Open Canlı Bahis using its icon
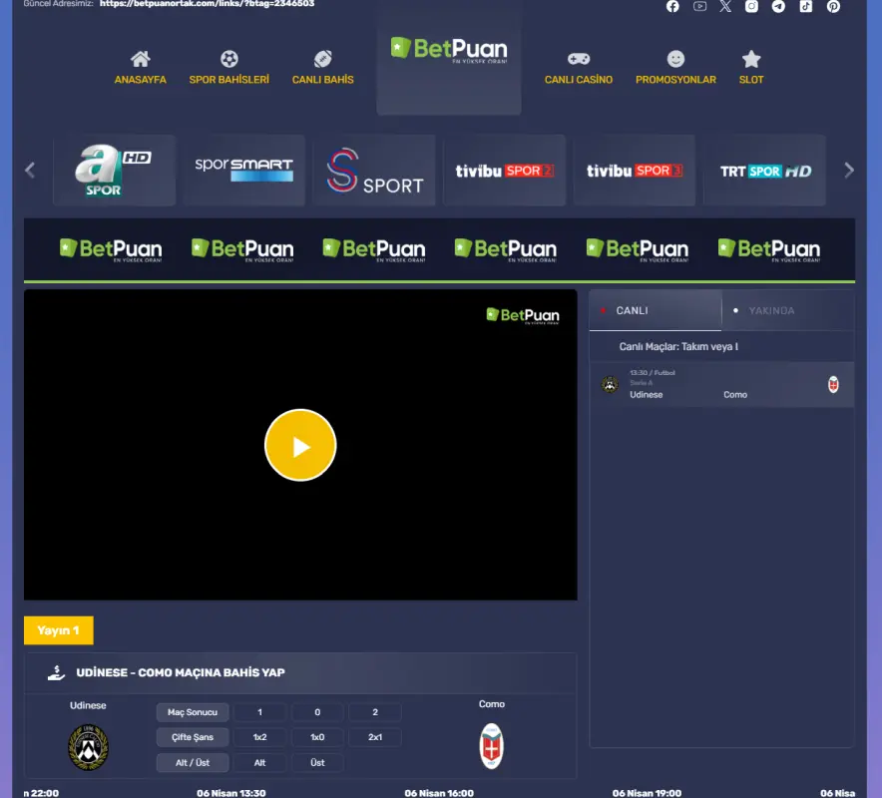The height and width of the screenshot is (798, 882). [321, 59]
